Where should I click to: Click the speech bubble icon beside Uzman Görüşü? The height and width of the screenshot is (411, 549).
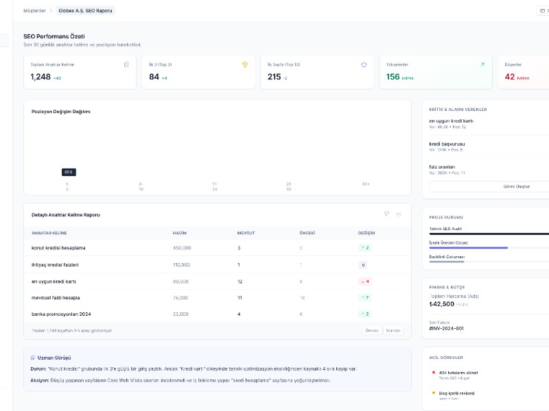32,359
